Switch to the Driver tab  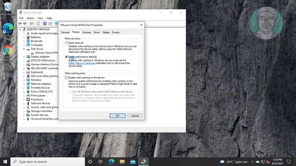click(97, 32)
